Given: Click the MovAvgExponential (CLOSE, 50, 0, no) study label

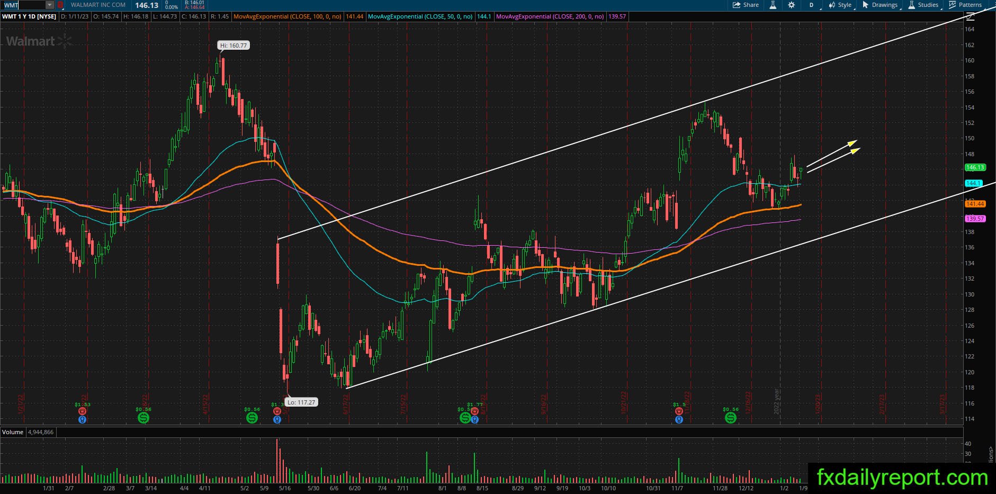Looking at the screenshot, I should [420, 16].
